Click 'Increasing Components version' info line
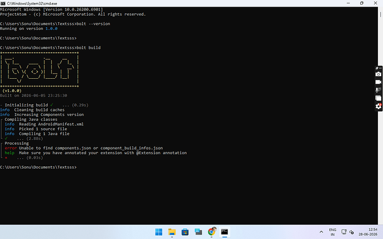383x239 pixels. pos(42,114)
